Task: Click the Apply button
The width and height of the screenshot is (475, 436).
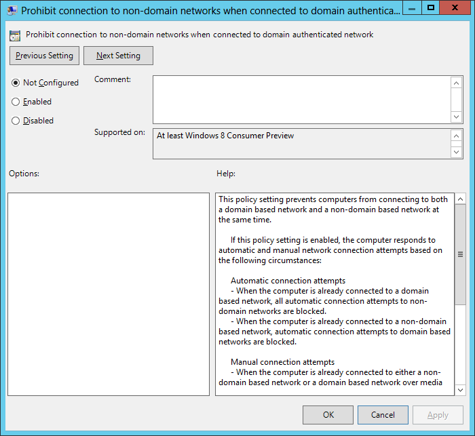Action: pyautogui.click(x=438, y=415)
